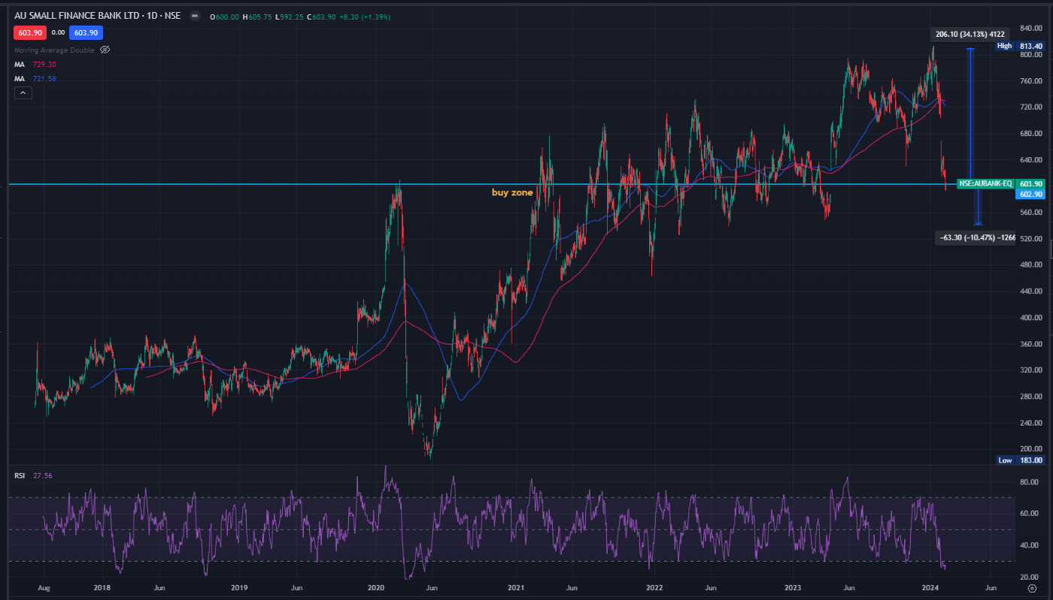The image size is (1053, 600).
Task: Click the Low 183.00 label
Action: tap(1020, 460)
